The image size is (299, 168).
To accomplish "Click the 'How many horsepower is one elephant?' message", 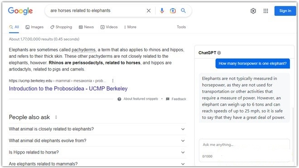I will 253,64.
